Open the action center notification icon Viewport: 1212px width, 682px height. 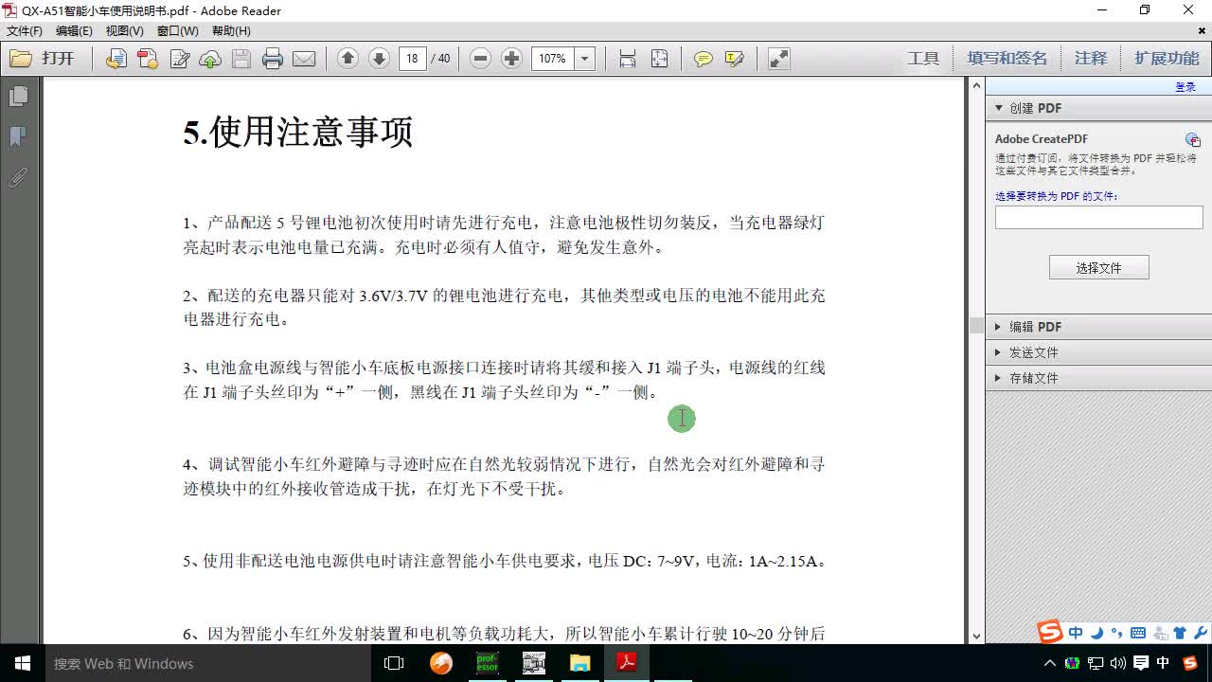coord(1140,663)
